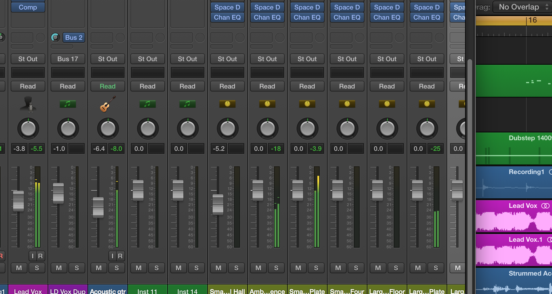This screenshot has height=294, width=552.
Task: Open the Space D plugin on Sma...Hall channel
Action: coord(227,7)
